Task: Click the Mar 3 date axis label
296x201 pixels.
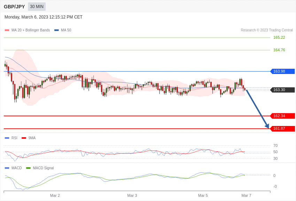Action: click(132, 195)
